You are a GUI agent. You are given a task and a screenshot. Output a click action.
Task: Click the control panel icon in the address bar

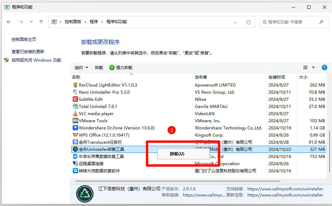point(54,22)
